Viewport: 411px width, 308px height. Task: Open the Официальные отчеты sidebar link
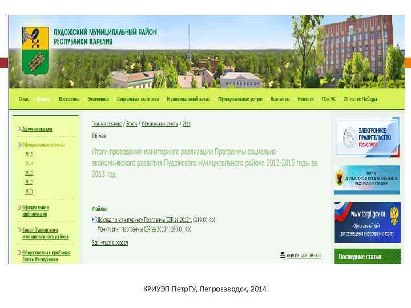[x=43, y=144]
